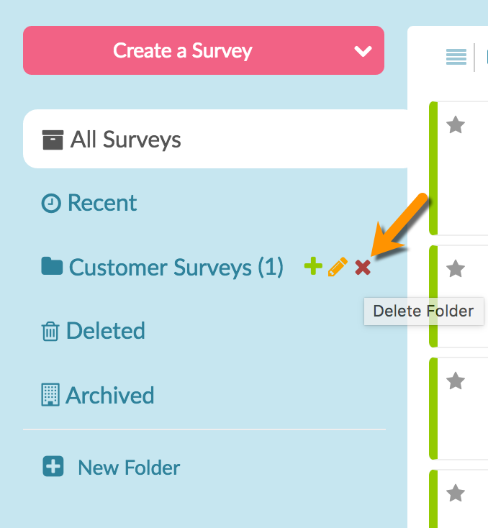The image size is (488, 528).
Task: Click the red Delete Folder X icon
Action: click(x=363, y=268)
